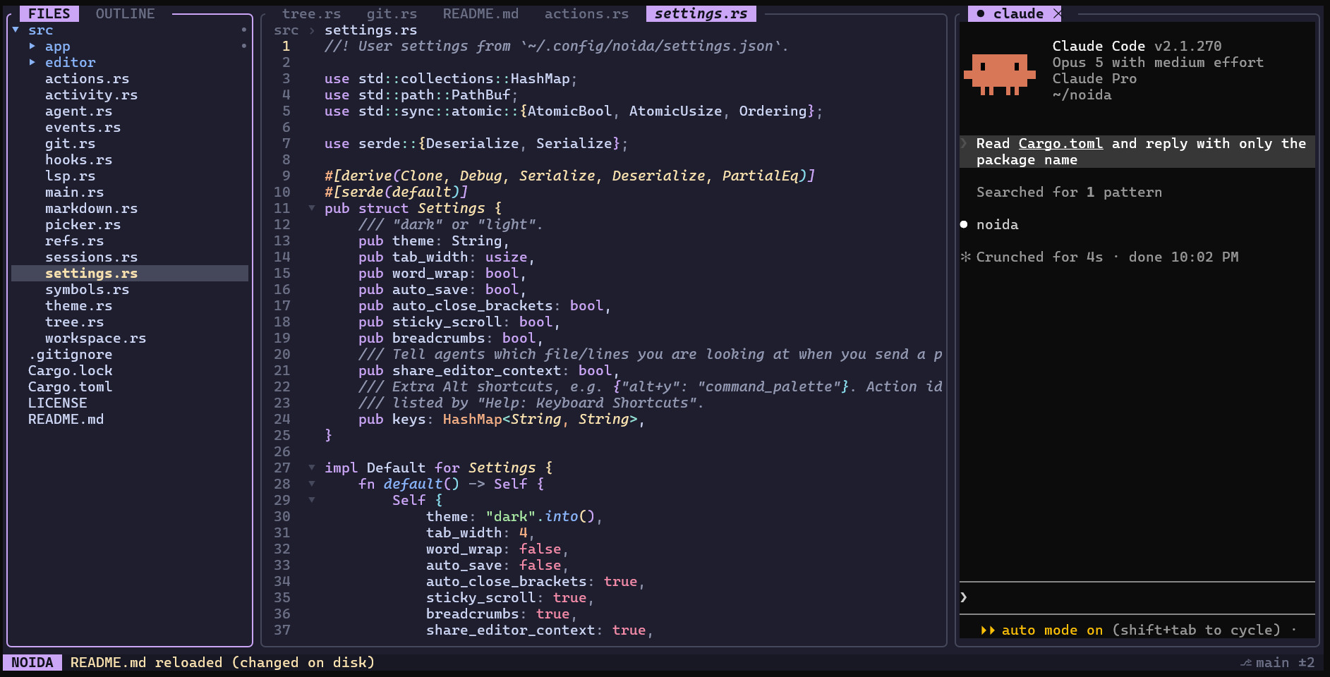Open Cargo.lock in file tree
The height and width of the screenshot is (677, 1330).
tap(70, 370)
